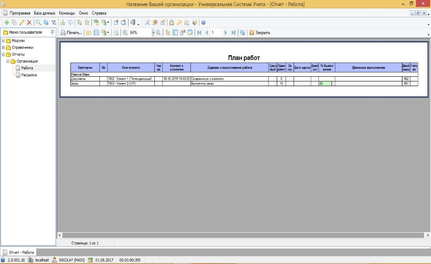The image size is (431, 264).
Task: Open export dropdown arrow in report toolbar
Action: [x=108, y=33]
